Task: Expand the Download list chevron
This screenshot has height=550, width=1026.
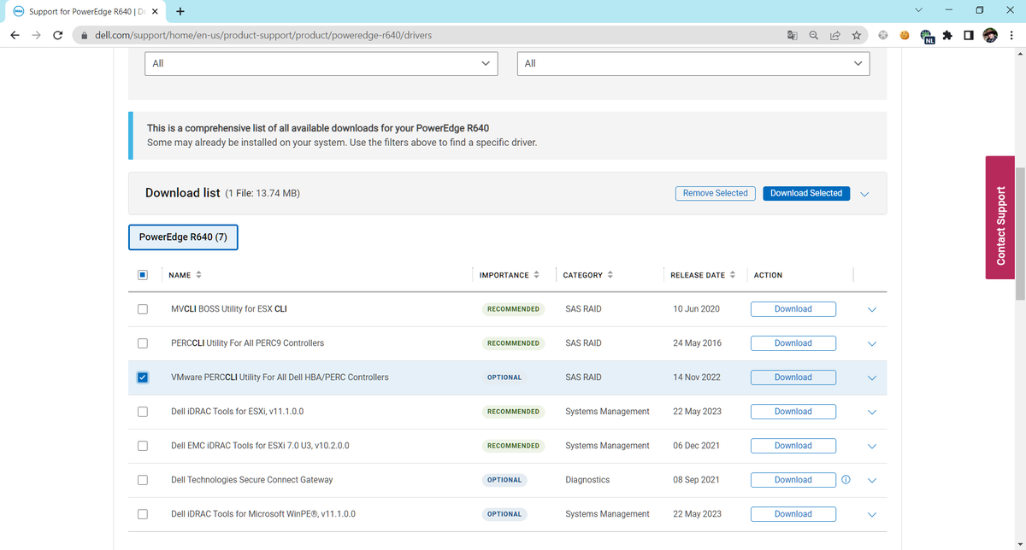Action: coord(864,194)
